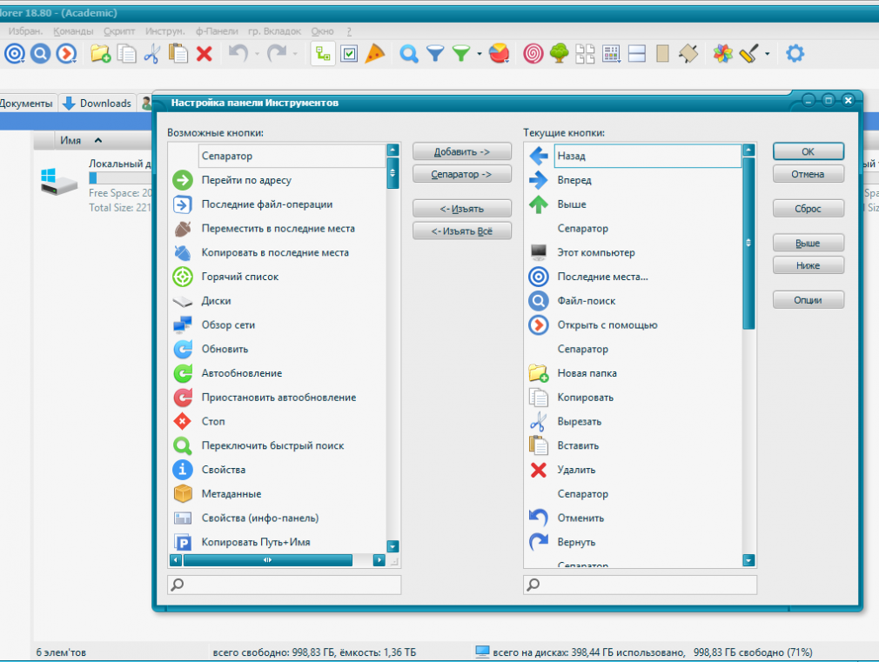Open the Undo history dropdown arrow

click(x=257, y=55)
